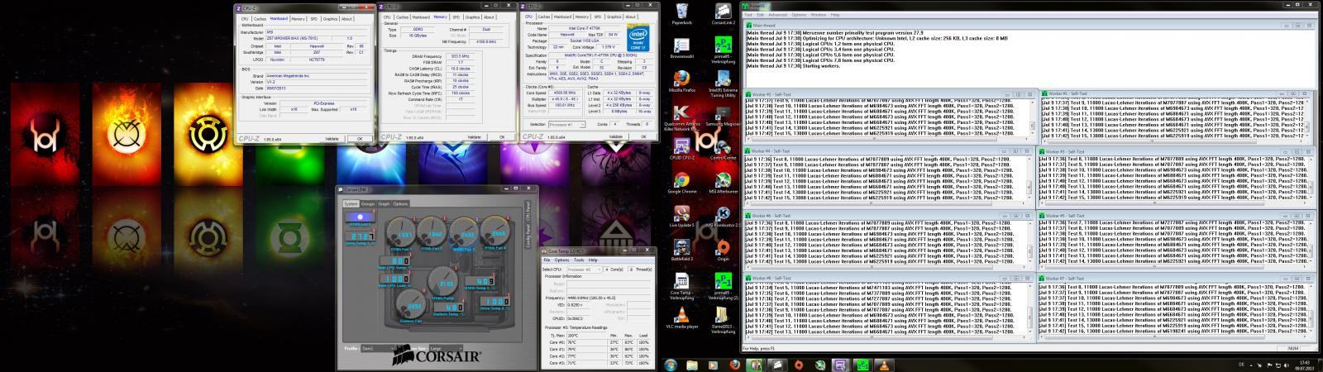Click the Main thread window title in Prime95

pyautogui.click(x=766, y=26)
